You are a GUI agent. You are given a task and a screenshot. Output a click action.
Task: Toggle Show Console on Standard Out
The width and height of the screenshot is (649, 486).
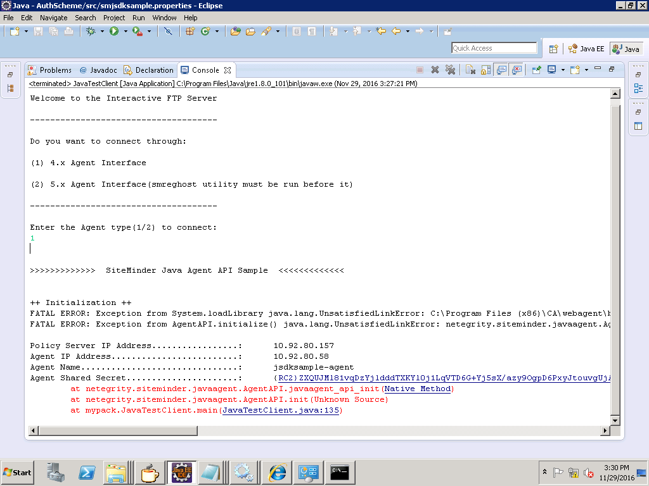point(502,70)
